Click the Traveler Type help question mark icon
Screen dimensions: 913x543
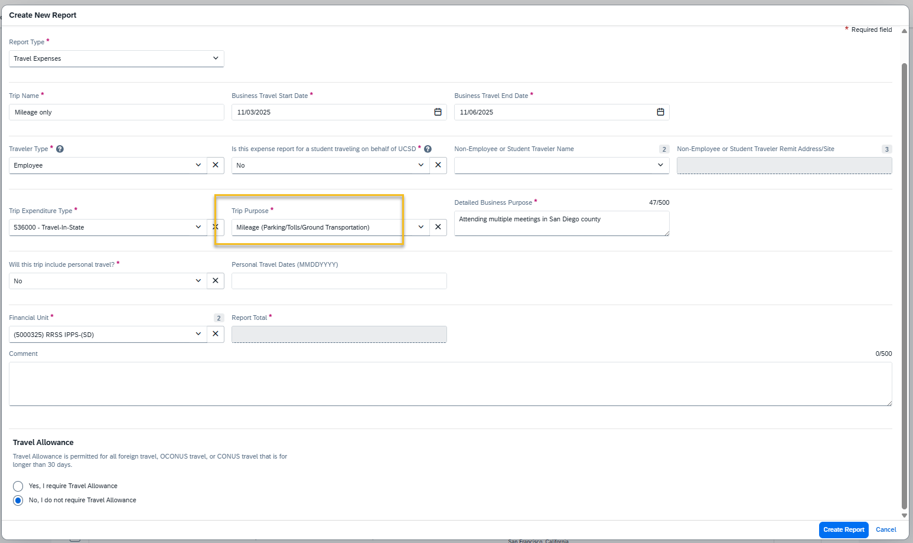(60, 149)
